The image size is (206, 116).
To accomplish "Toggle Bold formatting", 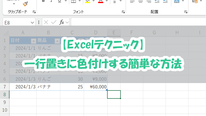I will [43, 2].
